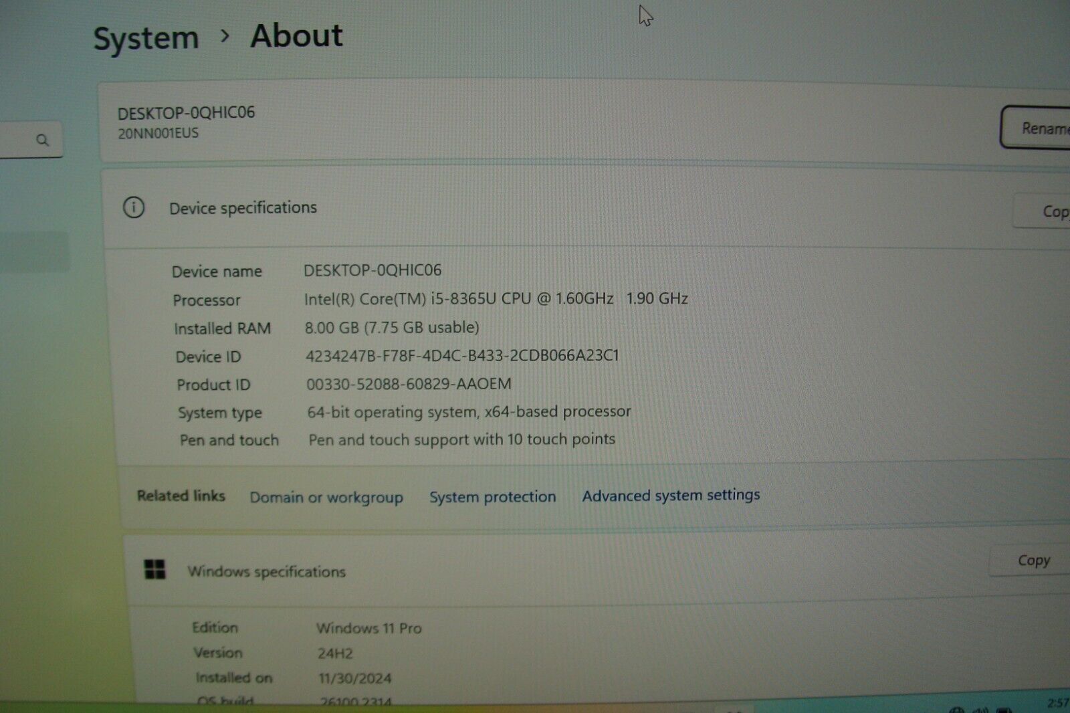Select the 64-bit operating system text
Screen dimensions: 1070x713
[469, 411]
